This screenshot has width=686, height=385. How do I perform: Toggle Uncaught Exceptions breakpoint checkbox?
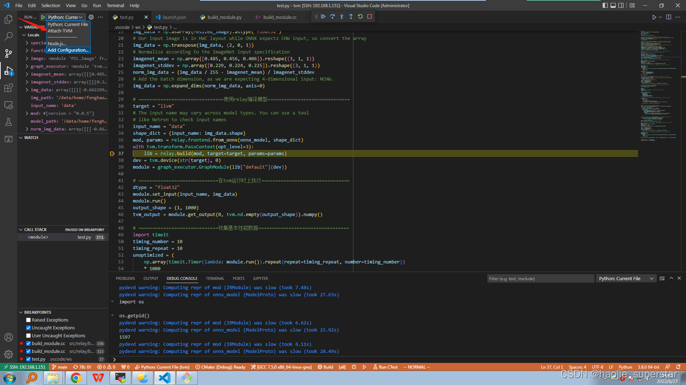(x=28, y=328)
